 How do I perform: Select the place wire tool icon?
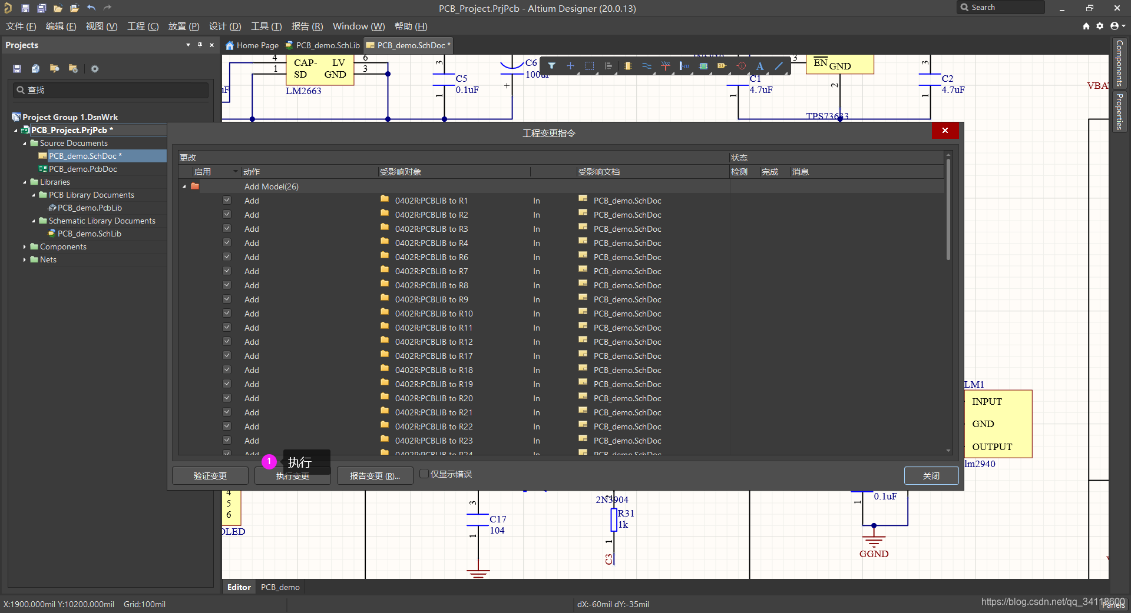(x=647, y=66)
